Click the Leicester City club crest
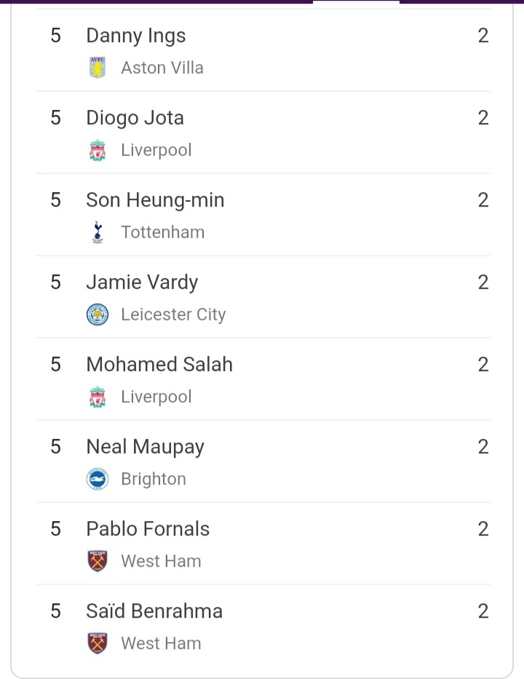Viewport: 524px width, 679px height. pos(98,314)
